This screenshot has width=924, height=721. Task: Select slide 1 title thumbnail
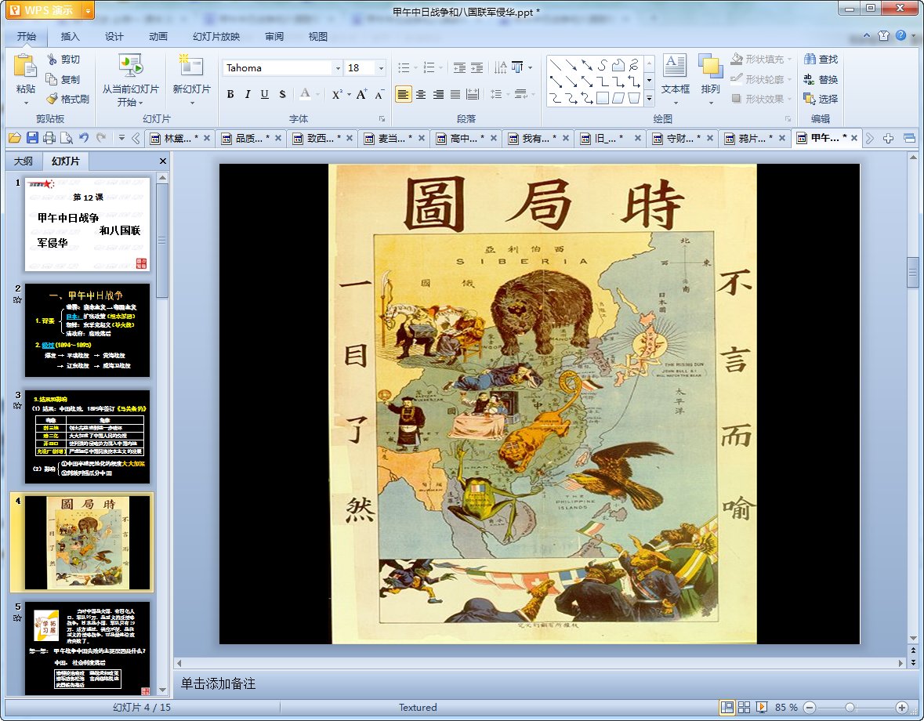coord(87,224)
